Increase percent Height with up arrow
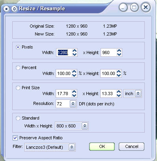The width and height of the screenshot is (157, 161). pyautogui.click(x=119, y=71)
